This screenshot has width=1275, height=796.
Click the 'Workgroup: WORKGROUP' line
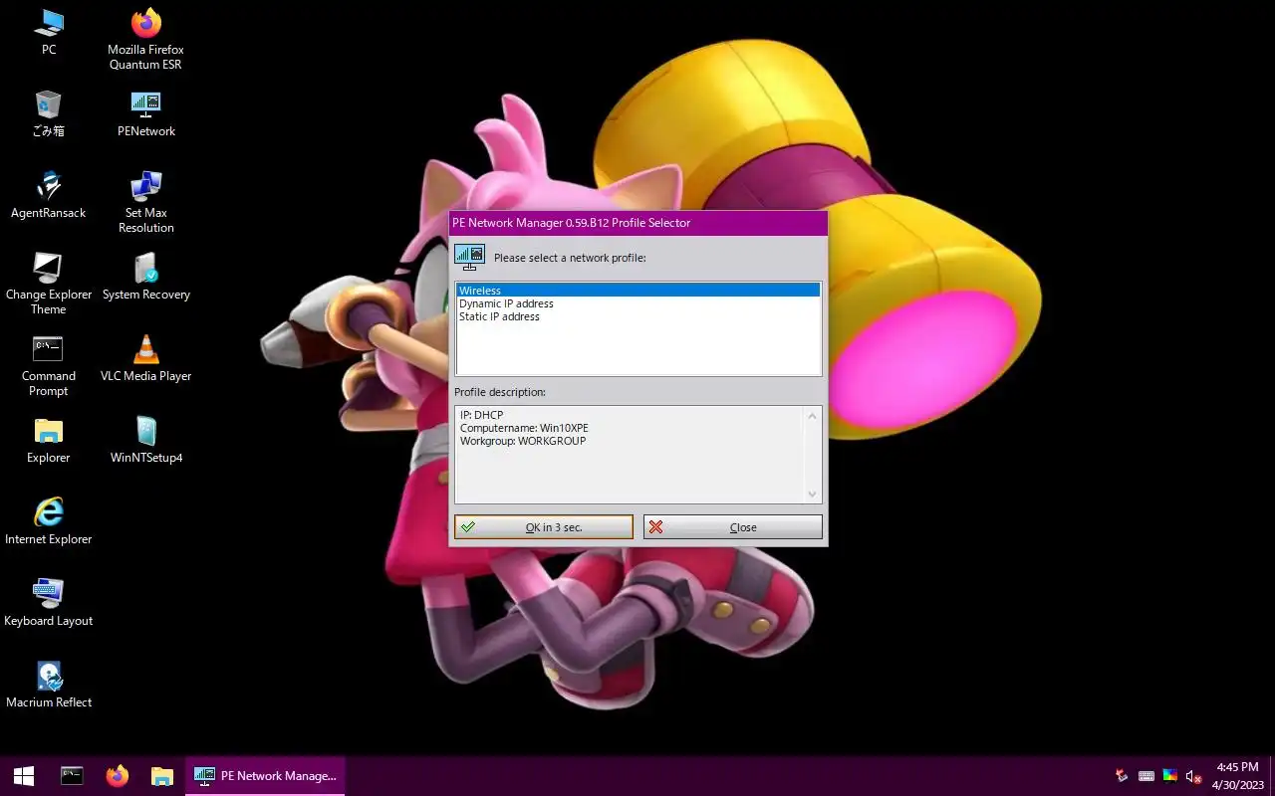click(523, 441)
